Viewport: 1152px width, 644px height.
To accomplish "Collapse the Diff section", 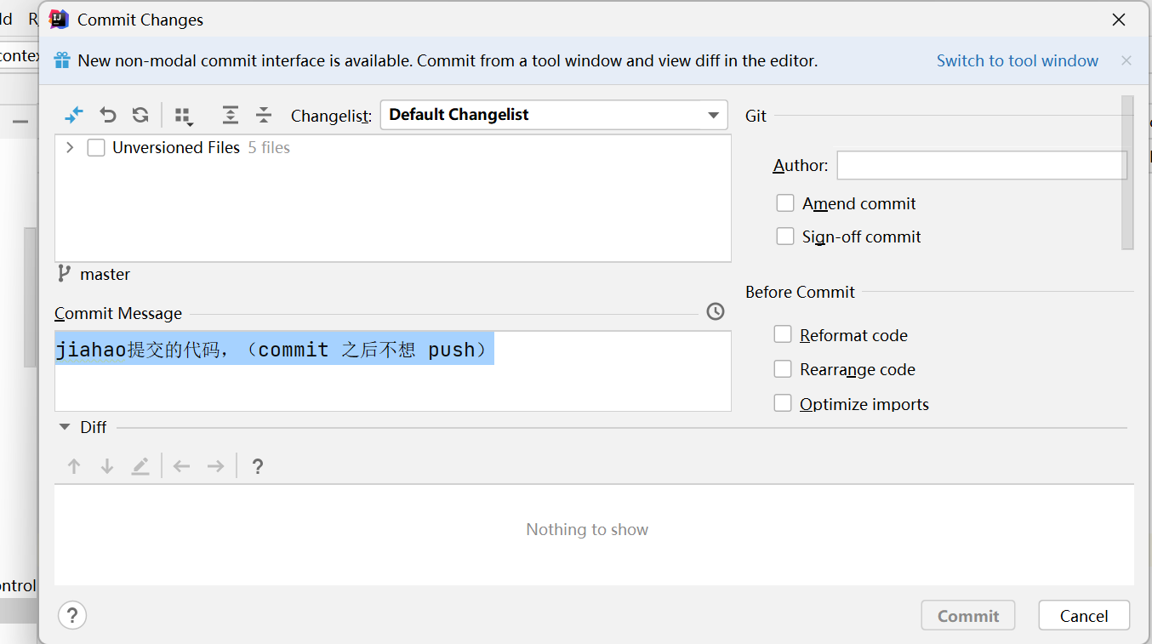I will (x=65, y=427).
